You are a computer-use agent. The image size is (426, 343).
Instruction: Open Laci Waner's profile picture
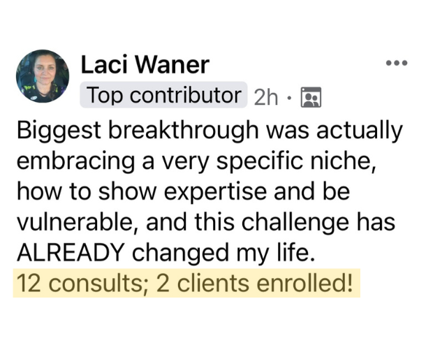[43, 76]
